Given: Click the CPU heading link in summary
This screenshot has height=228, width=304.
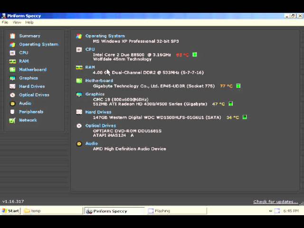Looking at the screenshot, I should click(x=90, y=49).
